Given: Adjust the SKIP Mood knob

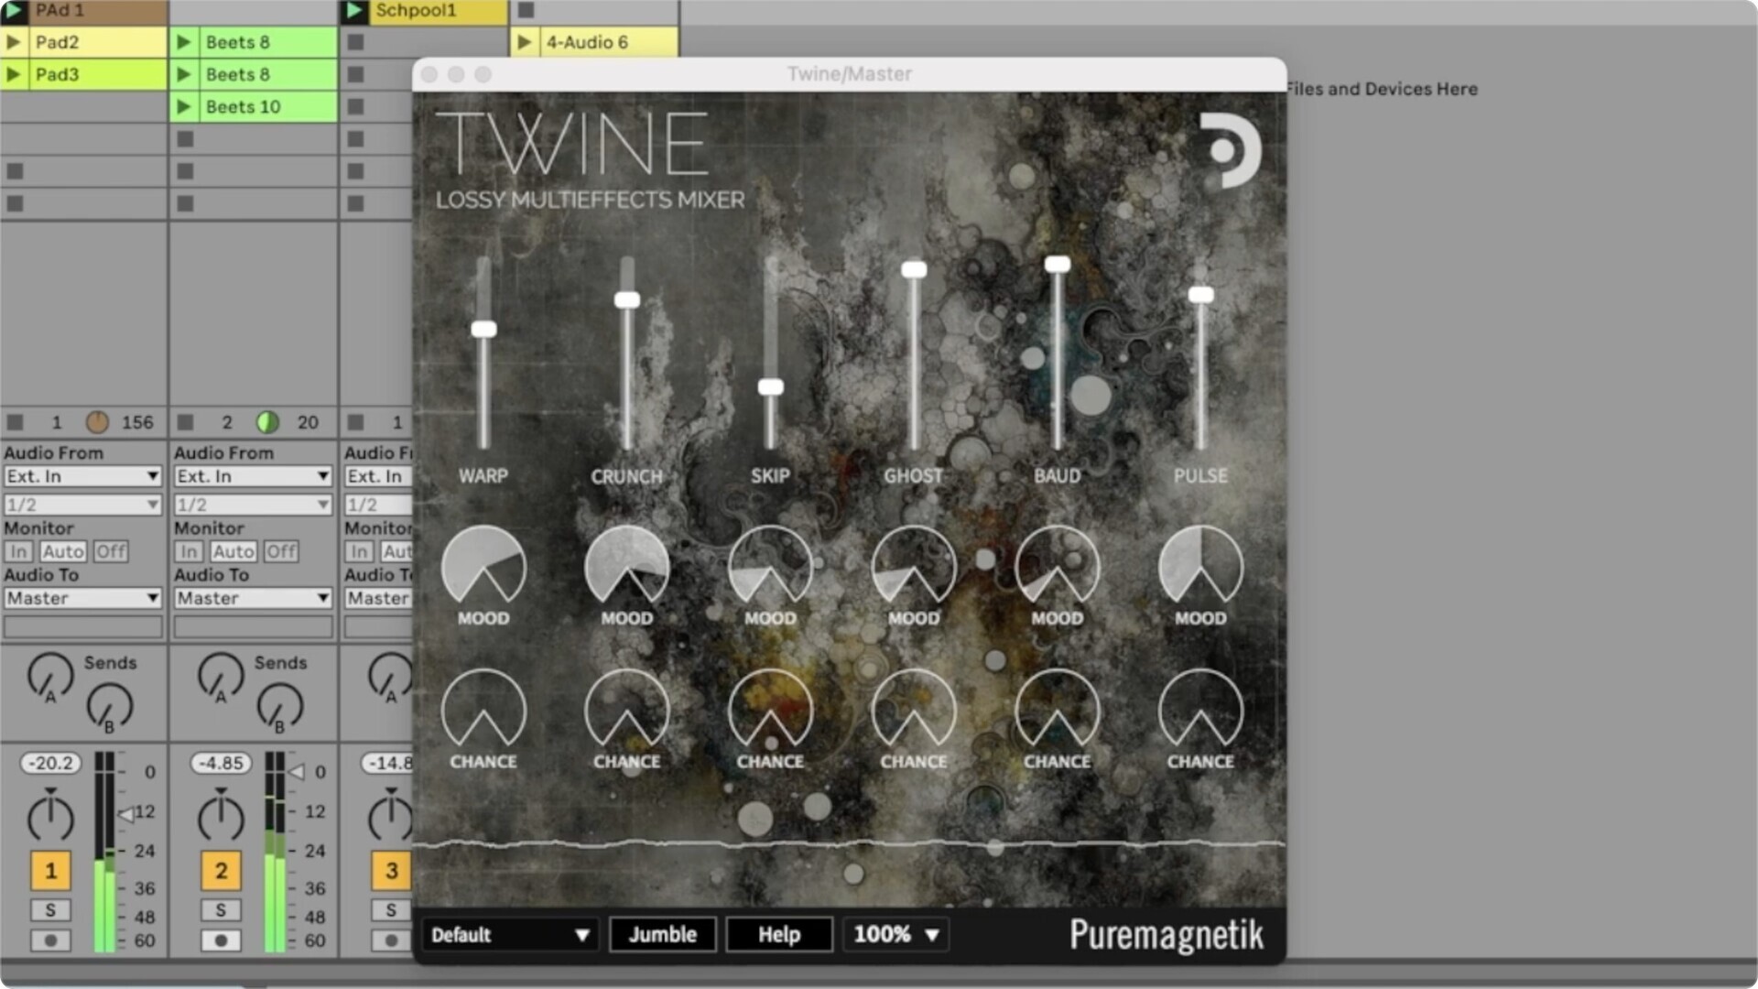Looking at the screenshot, I should 770,566.
